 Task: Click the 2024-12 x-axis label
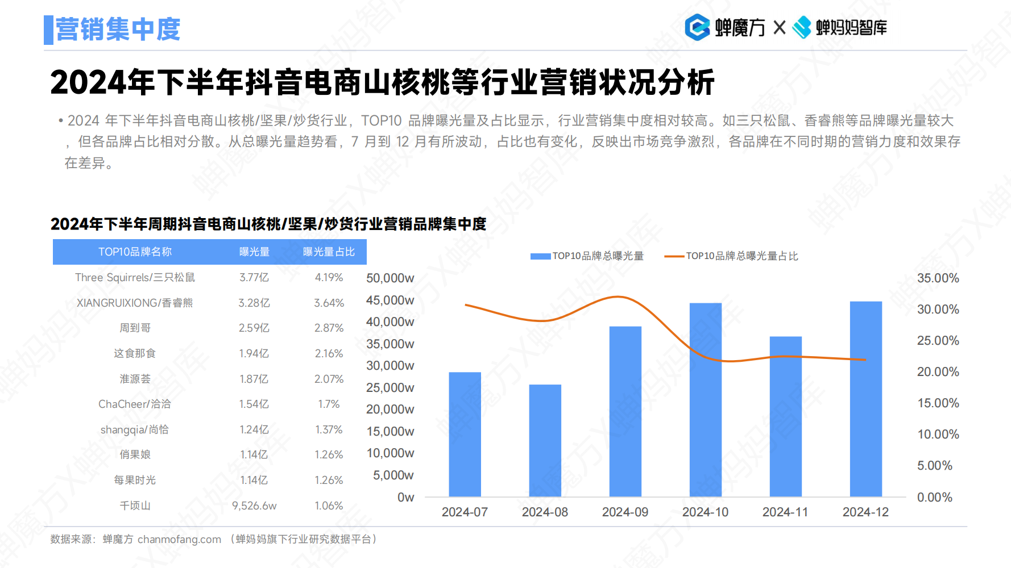[865, 512]
